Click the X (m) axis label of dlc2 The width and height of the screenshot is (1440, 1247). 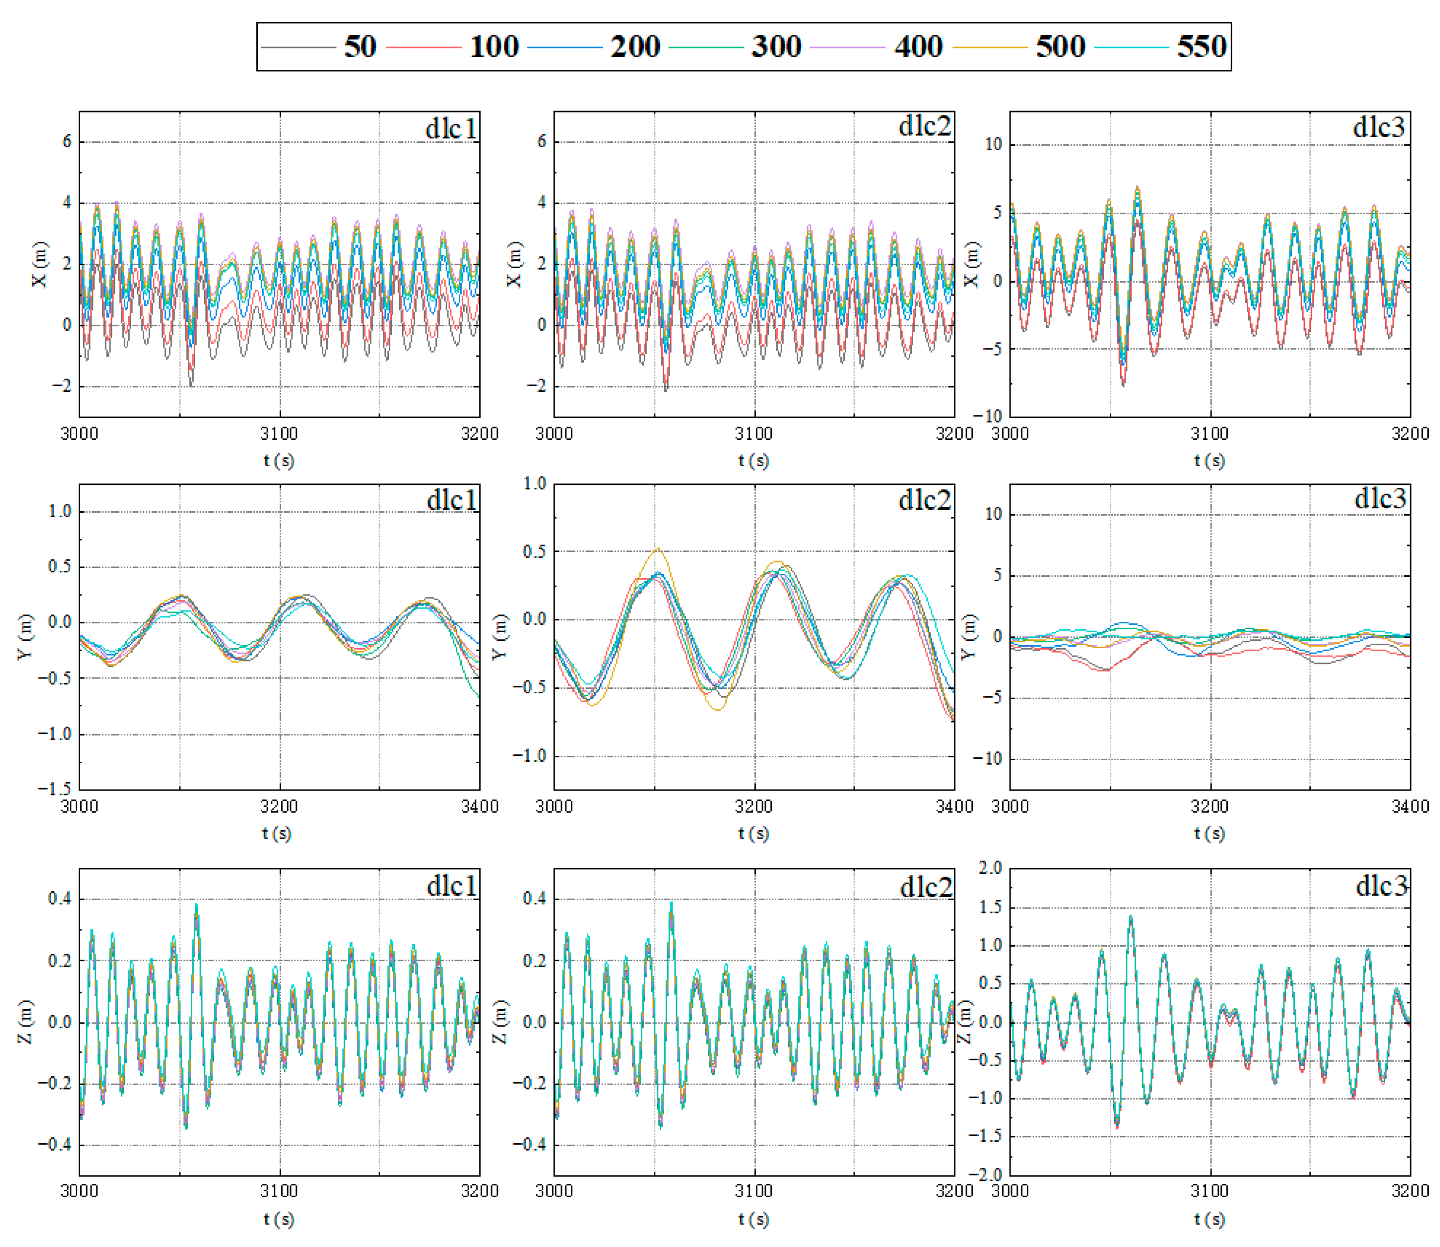coord(514,265)
